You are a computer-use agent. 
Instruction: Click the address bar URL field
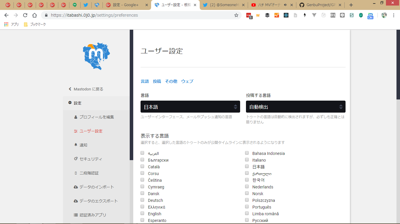point(141,15)
